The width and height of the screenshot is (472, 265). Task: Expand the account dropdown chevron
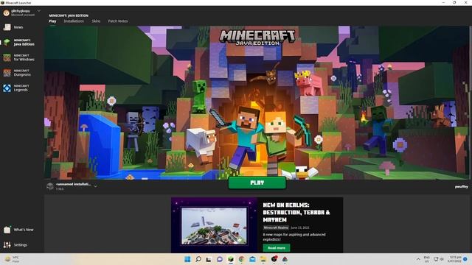pyautogui.click(x=39, y=11)
